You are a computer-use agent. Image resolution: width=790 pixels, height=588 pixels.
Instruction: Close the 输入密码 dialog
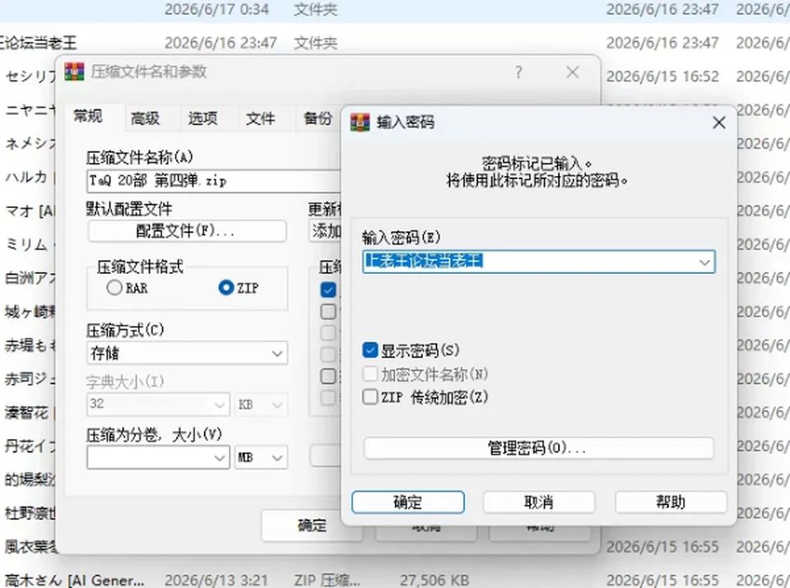(x=719, y=123)
